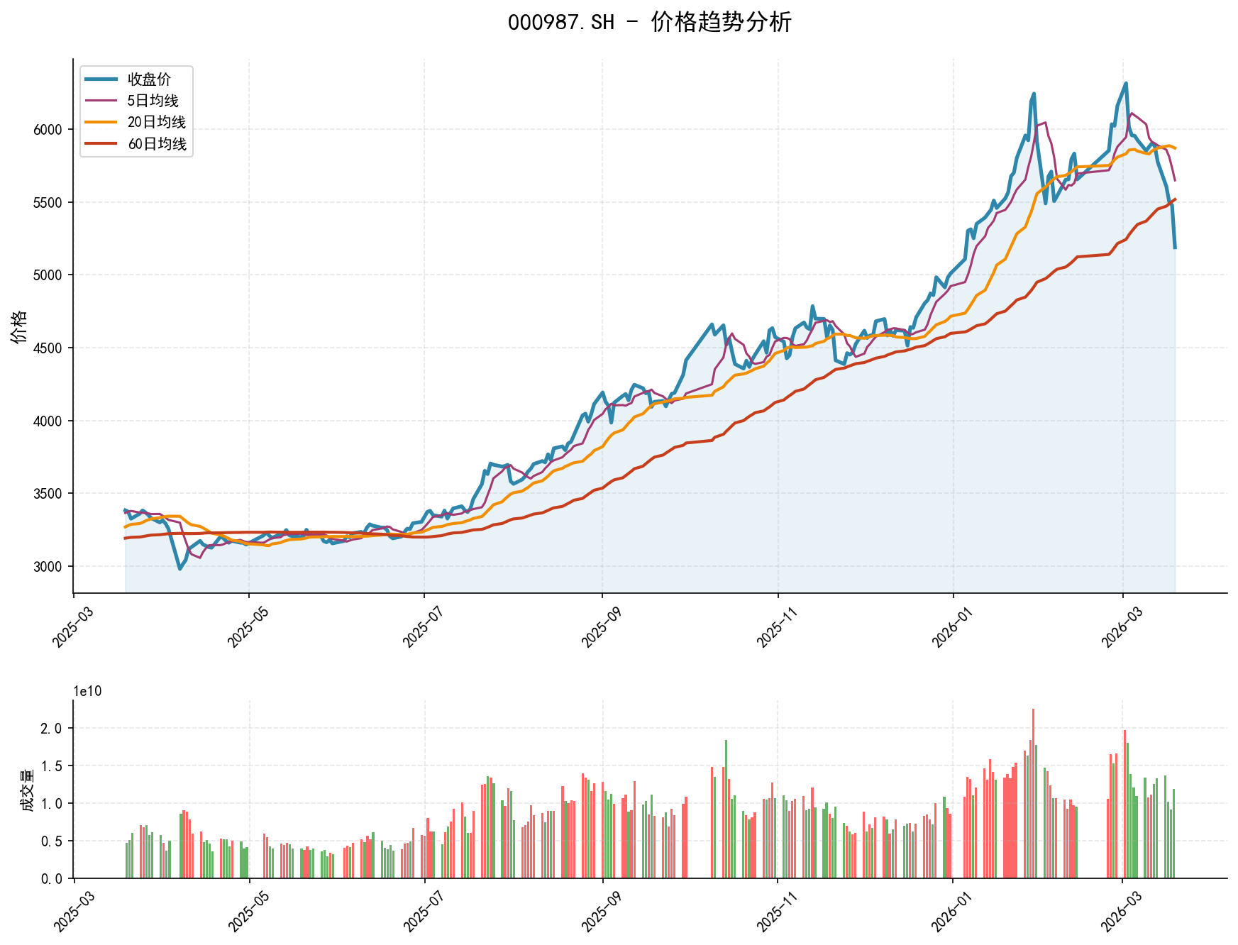
Task: Select the 60日均线 legend label
Action: tap(156, 145)
